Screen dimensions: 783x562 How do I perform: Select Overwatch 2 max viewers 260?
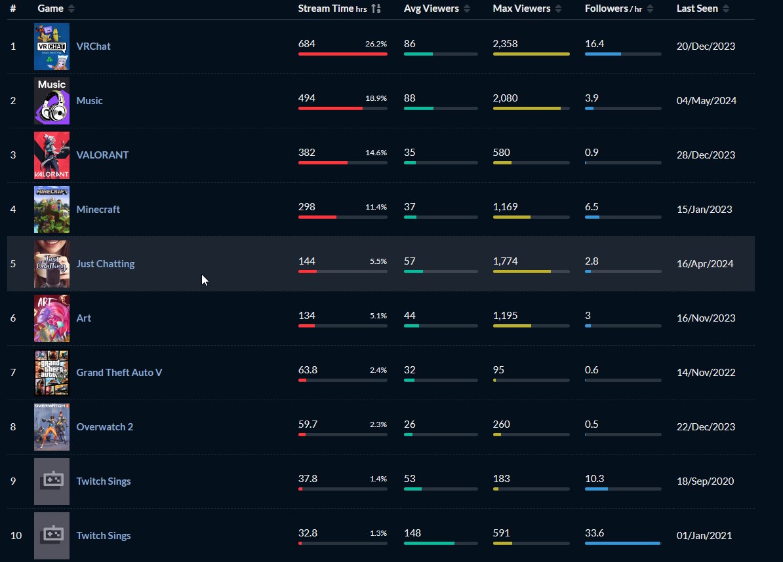pos(502,424)
